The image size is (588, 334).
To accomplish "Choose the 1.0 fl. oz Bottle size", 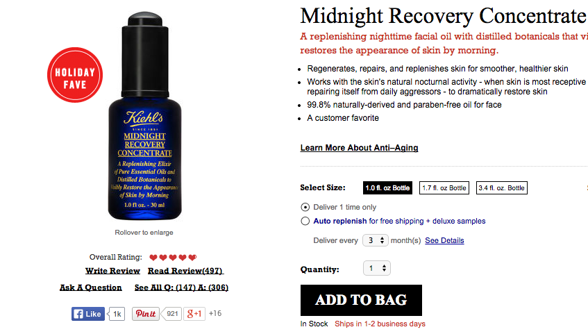I will point(387,188).
